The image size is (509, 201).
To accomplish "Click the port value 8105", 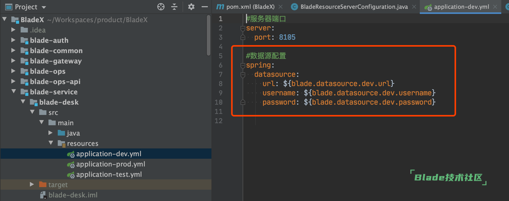I will click(x=287, y=37).
